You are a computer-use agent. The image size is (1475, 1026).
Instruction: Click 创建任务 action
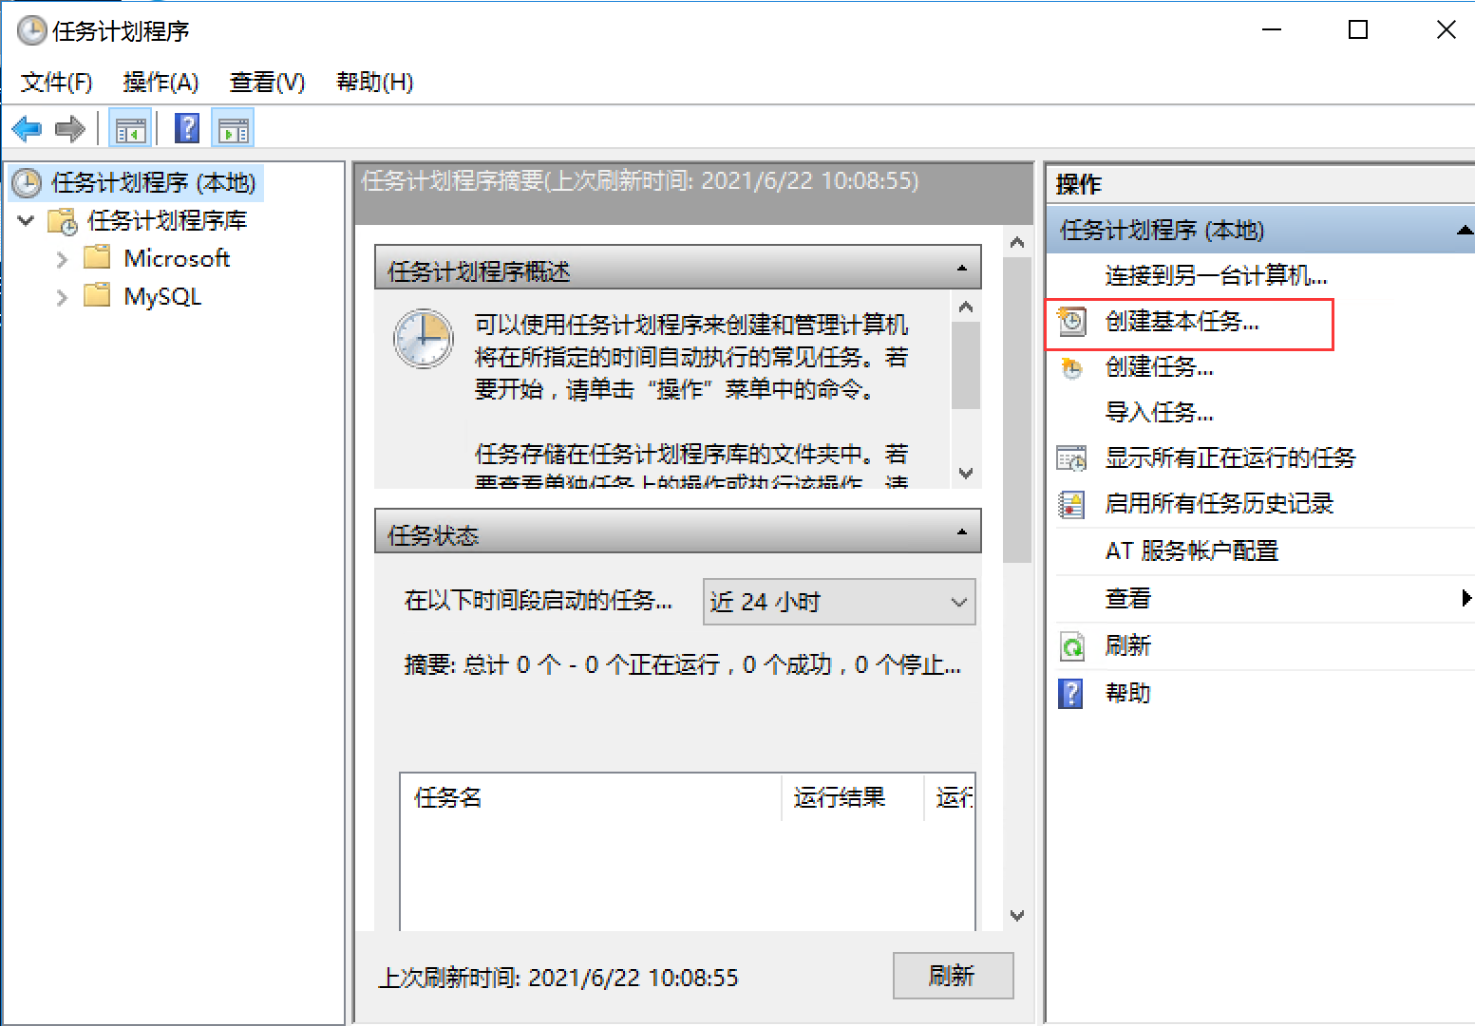click(1159, 367)
